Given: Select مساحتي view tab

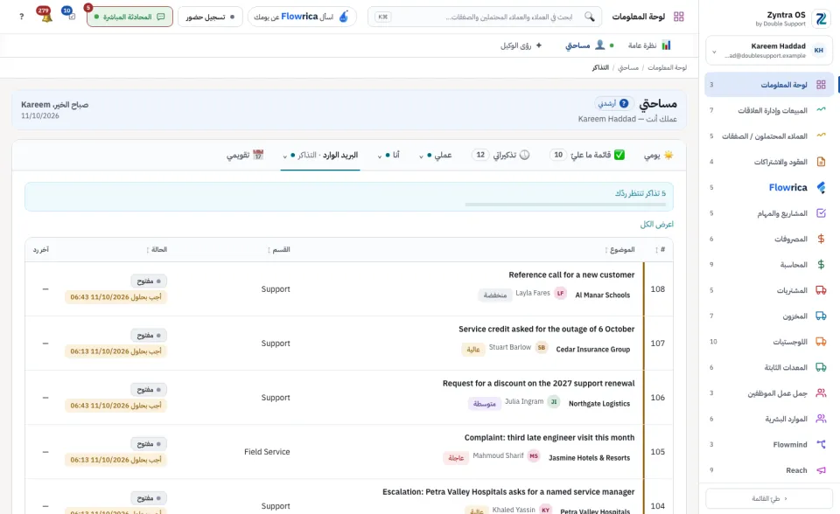Looking at the screenshot, I should click(590, 45).
